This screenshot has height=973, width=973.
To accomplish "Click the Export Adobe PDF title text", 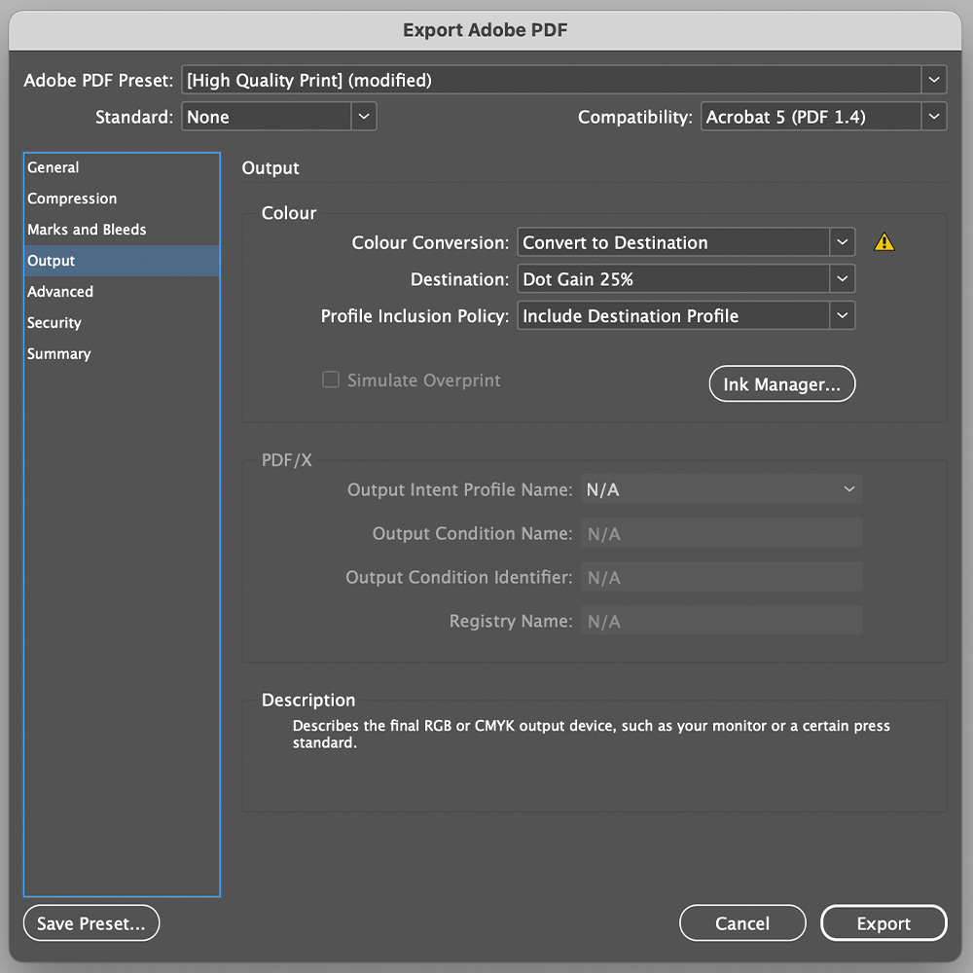I will pyautogui.click(x=486, y=30).
